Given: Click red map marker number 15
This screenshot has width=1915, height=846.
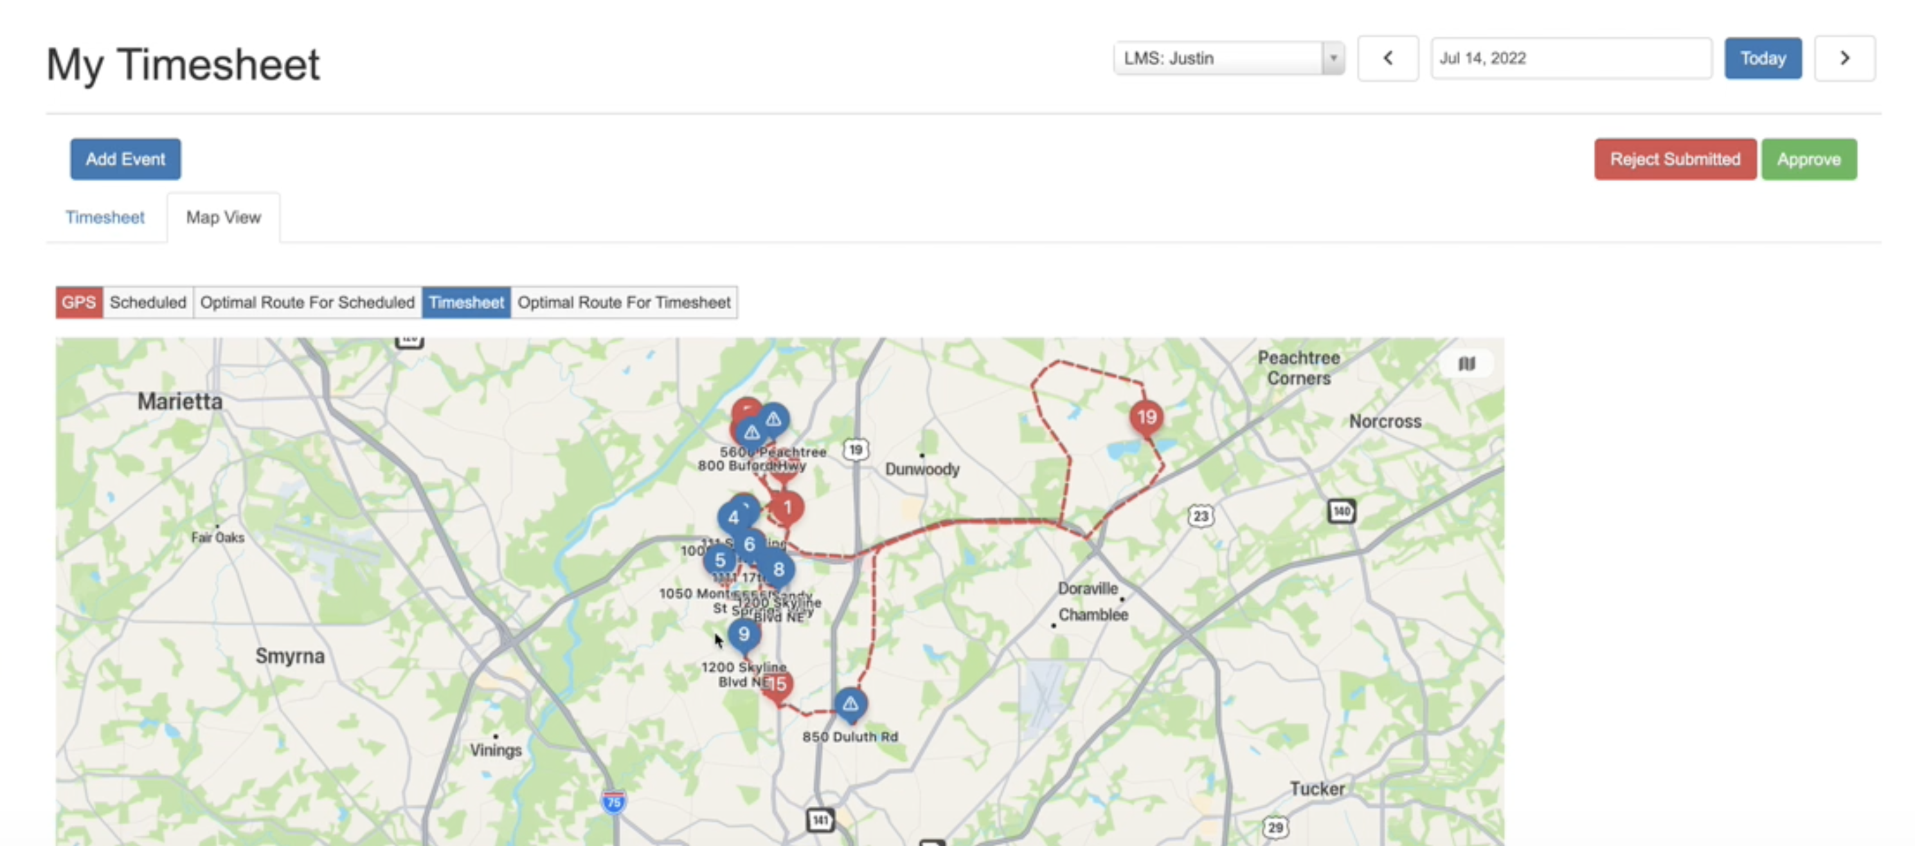Looking at the screenshot, I should (x=777, y=684).
